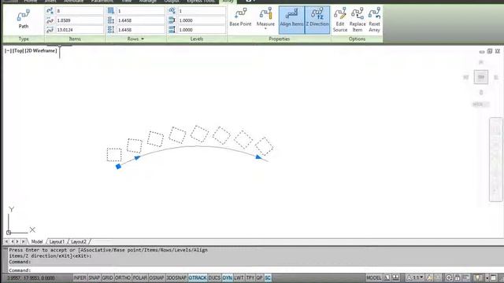This screenshot has width=504, height=283.
Task: Click the workspace switching gear icon
Action: [x=449, y=277]
